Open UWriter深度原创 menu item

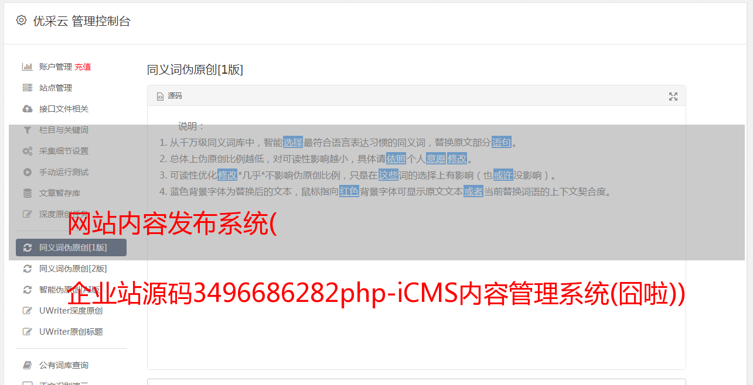(x=71, y=311)
